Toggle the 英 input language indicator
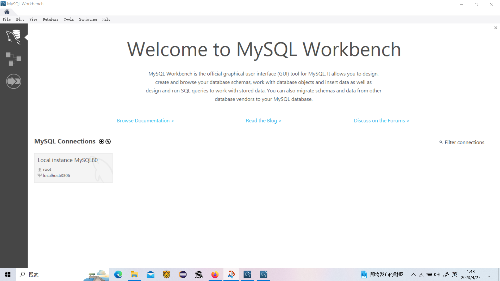 point(455,274)
